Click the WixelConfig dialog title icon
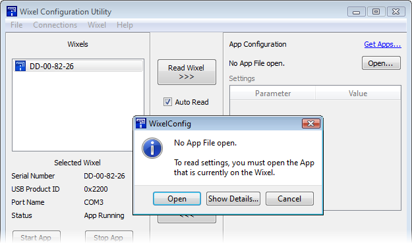This screenshot has height=243, width=412. [x=141, y=123]
